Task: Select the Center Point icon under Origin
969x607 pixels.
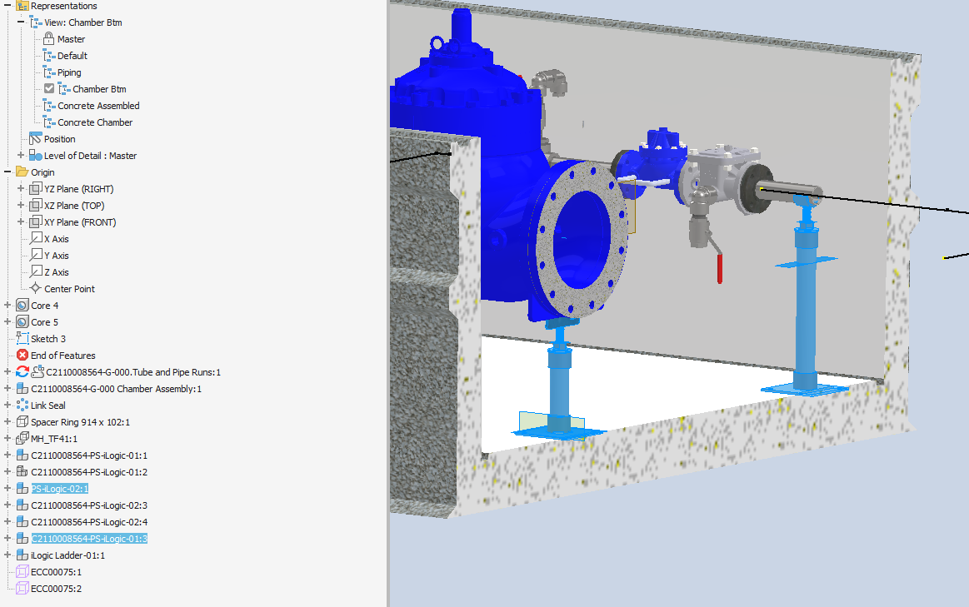Action: (x=34, y=288)
